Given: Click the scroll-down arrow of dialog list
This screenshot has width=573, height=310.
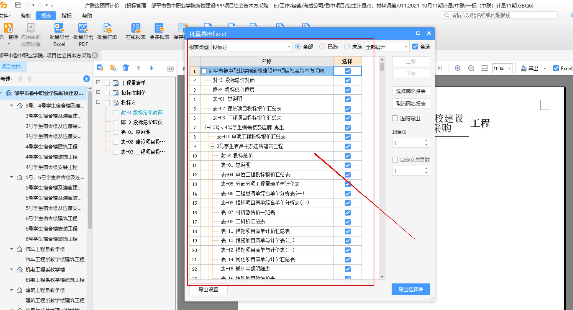Looking at the screenshot, I should 382,277.
